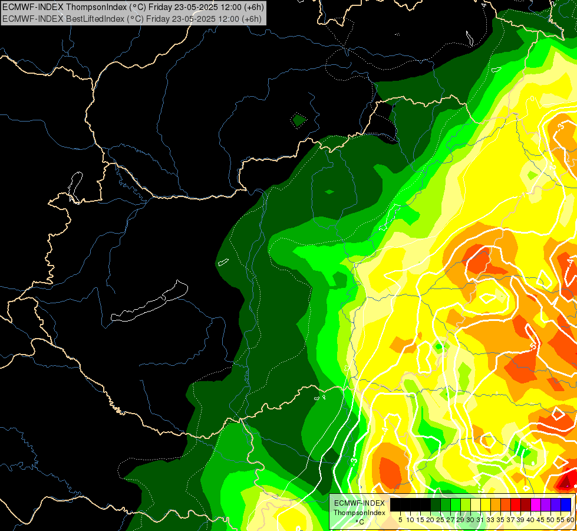Select the blue 55-60 legend swatch
This screenshot has height=531, width=577.
coord(566,505)
